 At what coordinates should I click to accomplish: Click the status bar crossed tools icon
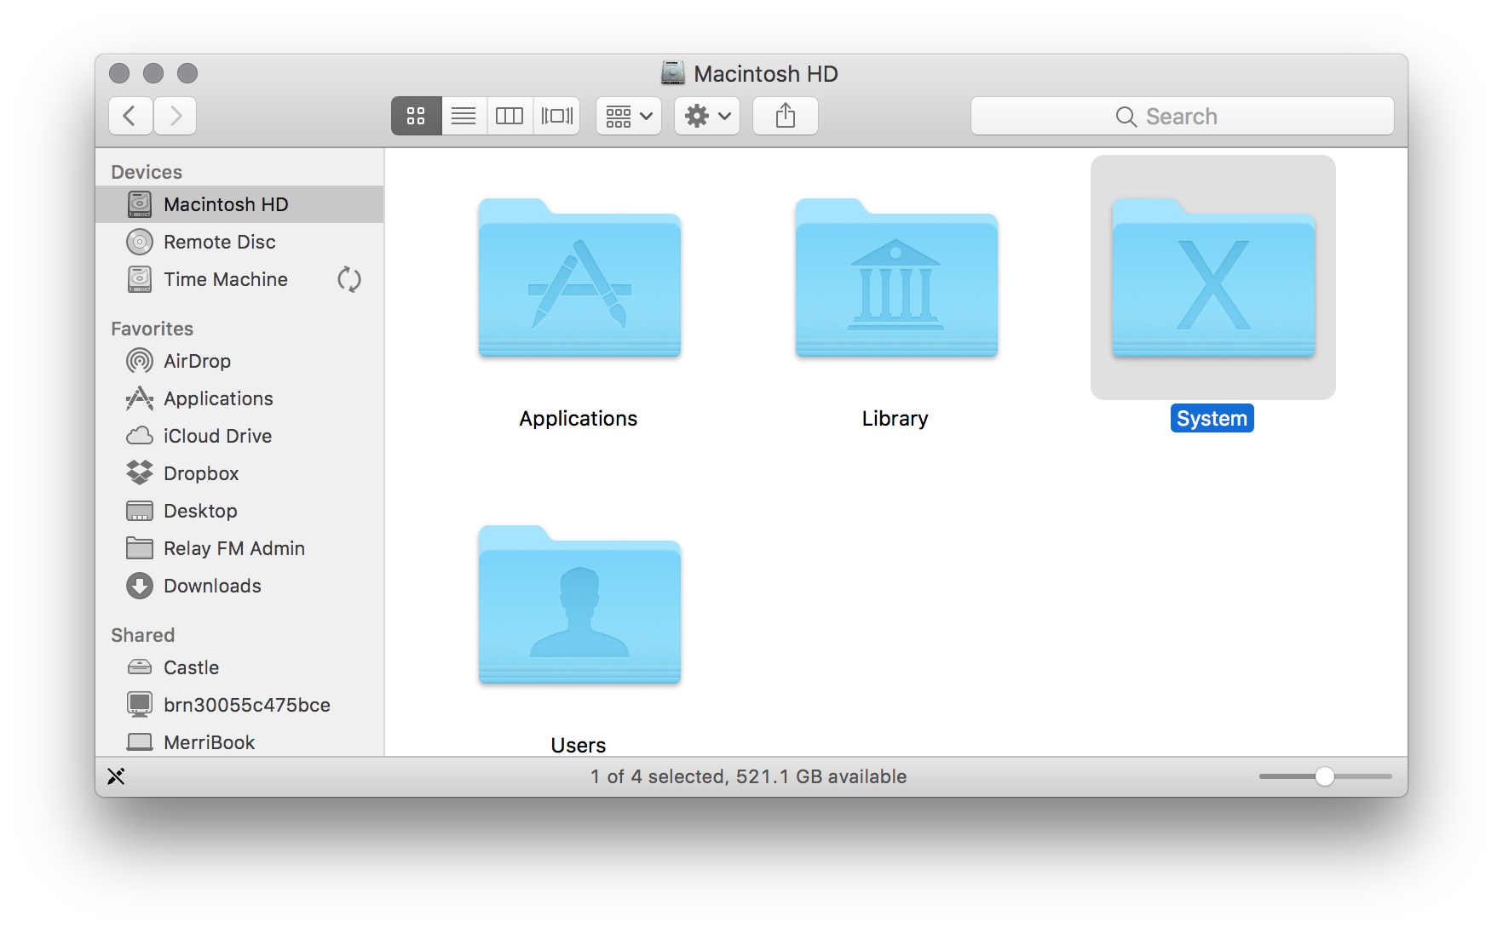click(x=116, y=776)
